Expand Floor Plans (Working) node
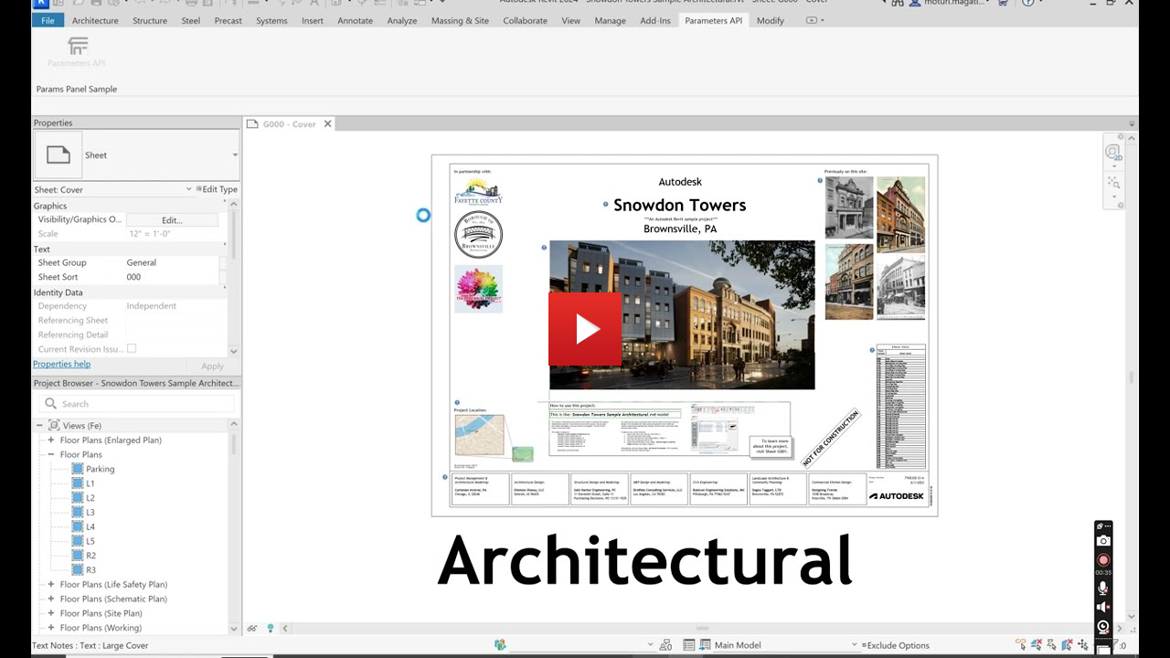Screen dimensions: 1170x658 (51, 628)
